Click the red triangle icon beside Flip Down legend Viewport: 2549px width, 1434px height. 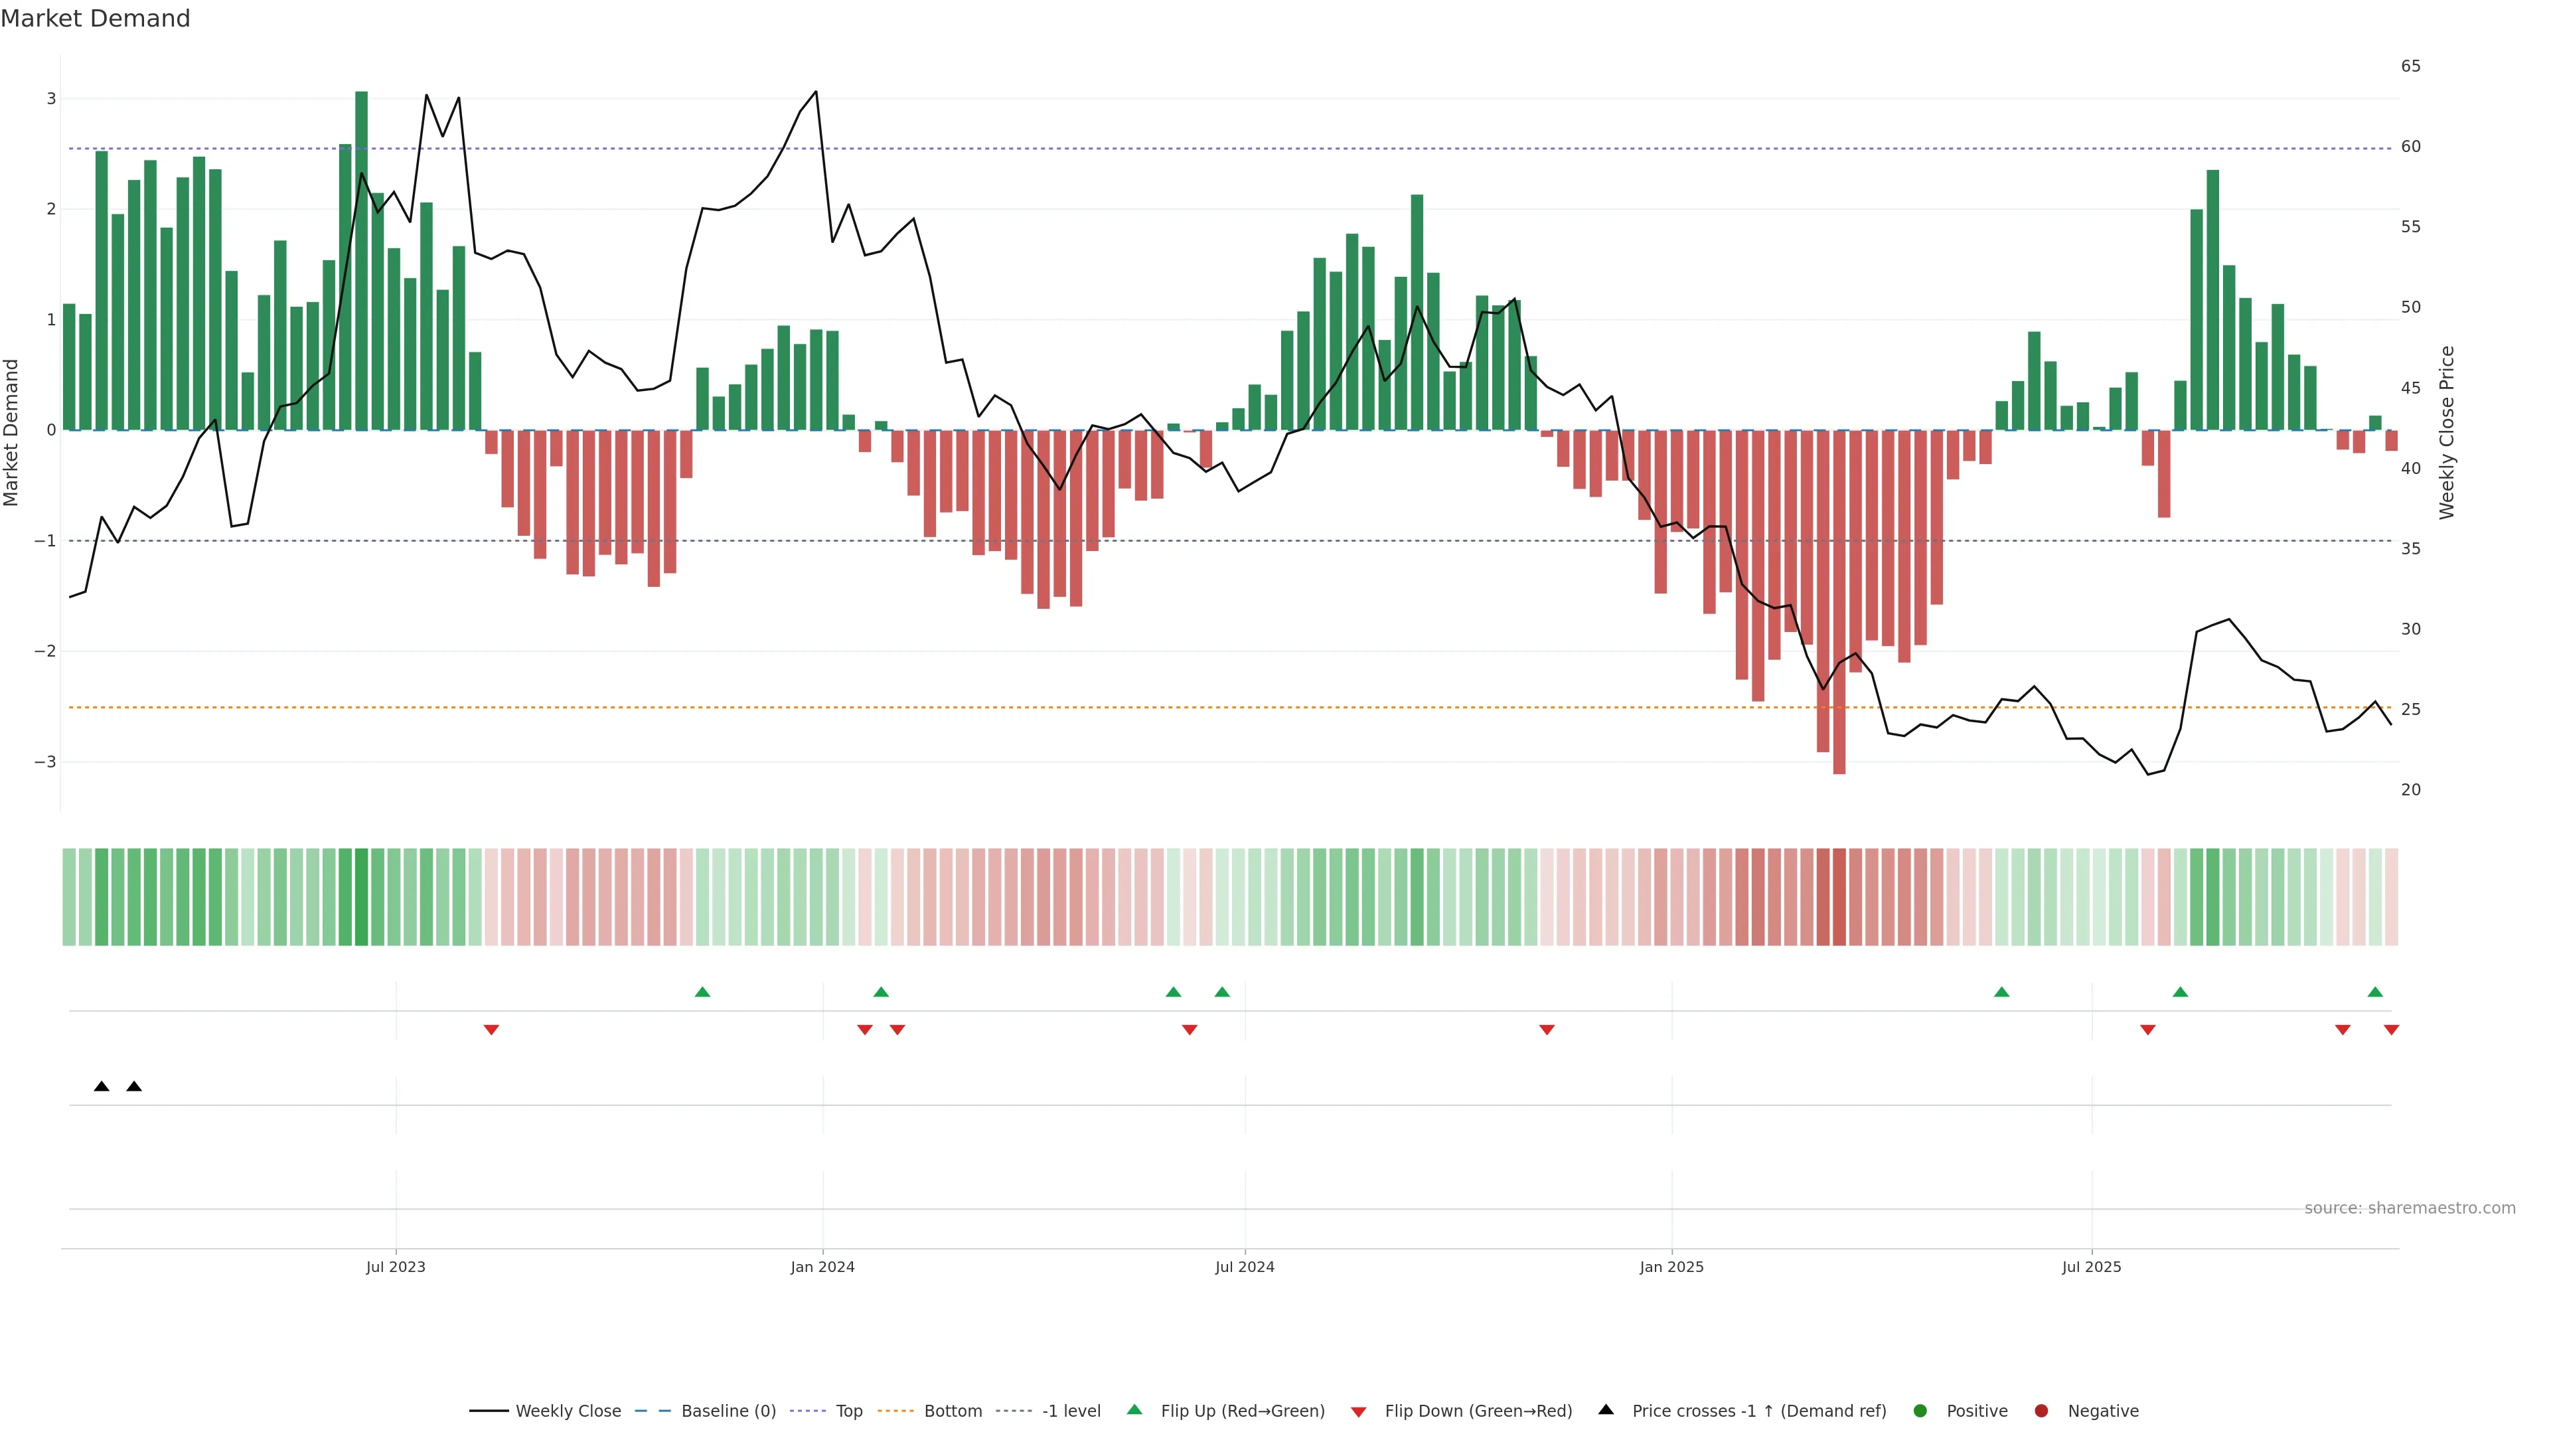click(x=1359, y=1411)
